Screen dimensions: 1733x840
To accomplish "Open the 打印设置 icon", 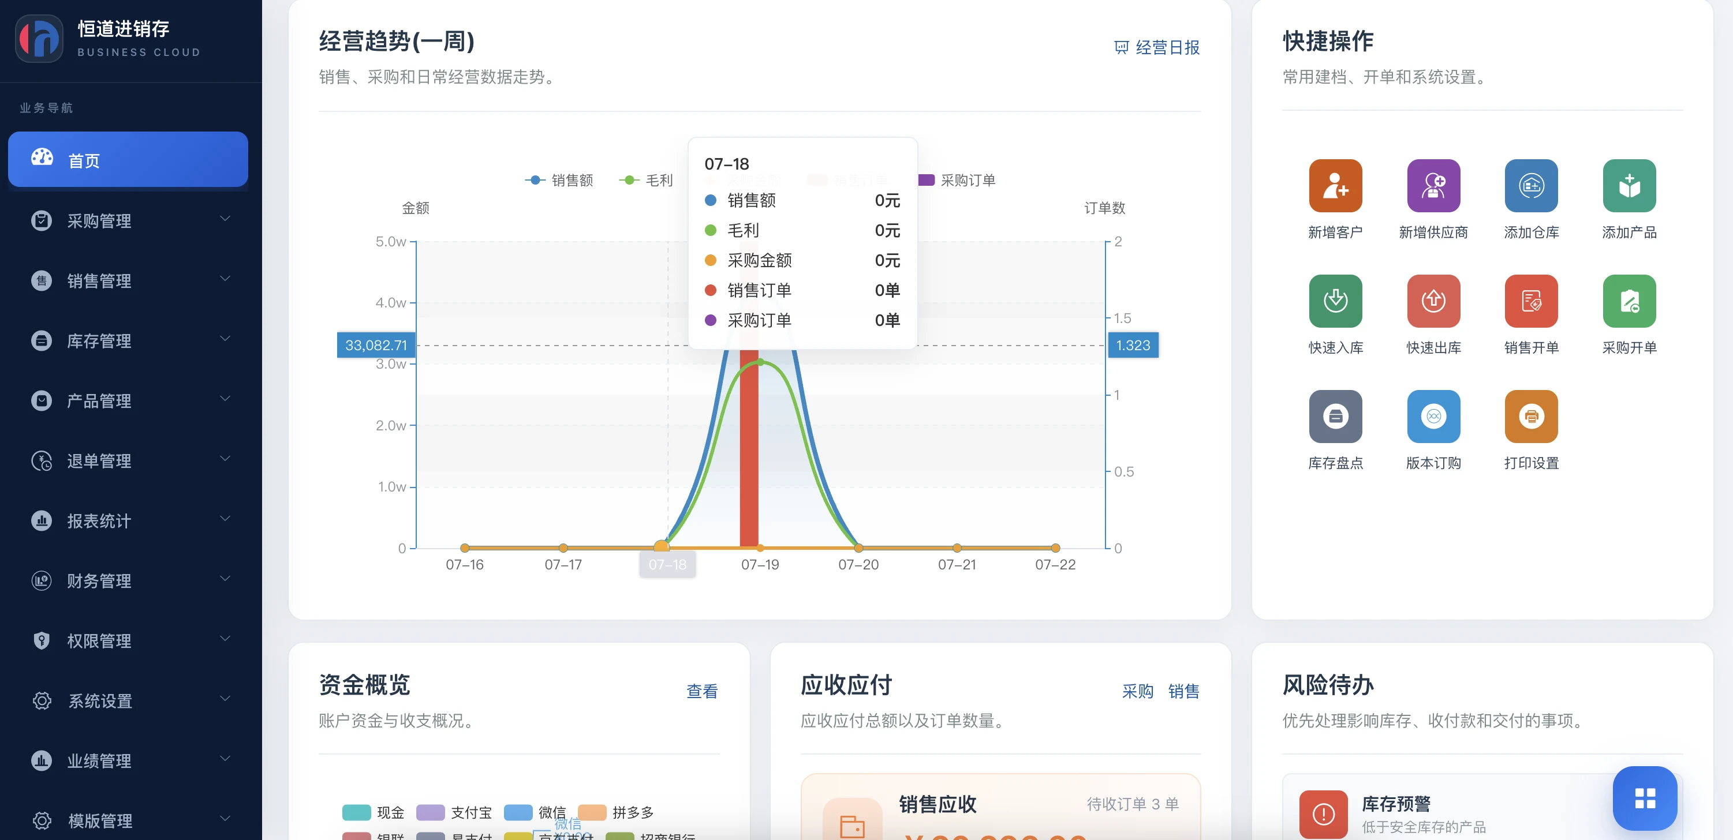I will (x=1530, y=417).
